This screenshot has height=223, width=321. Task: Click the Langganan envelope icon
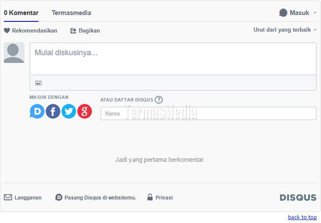click(8, 197)
